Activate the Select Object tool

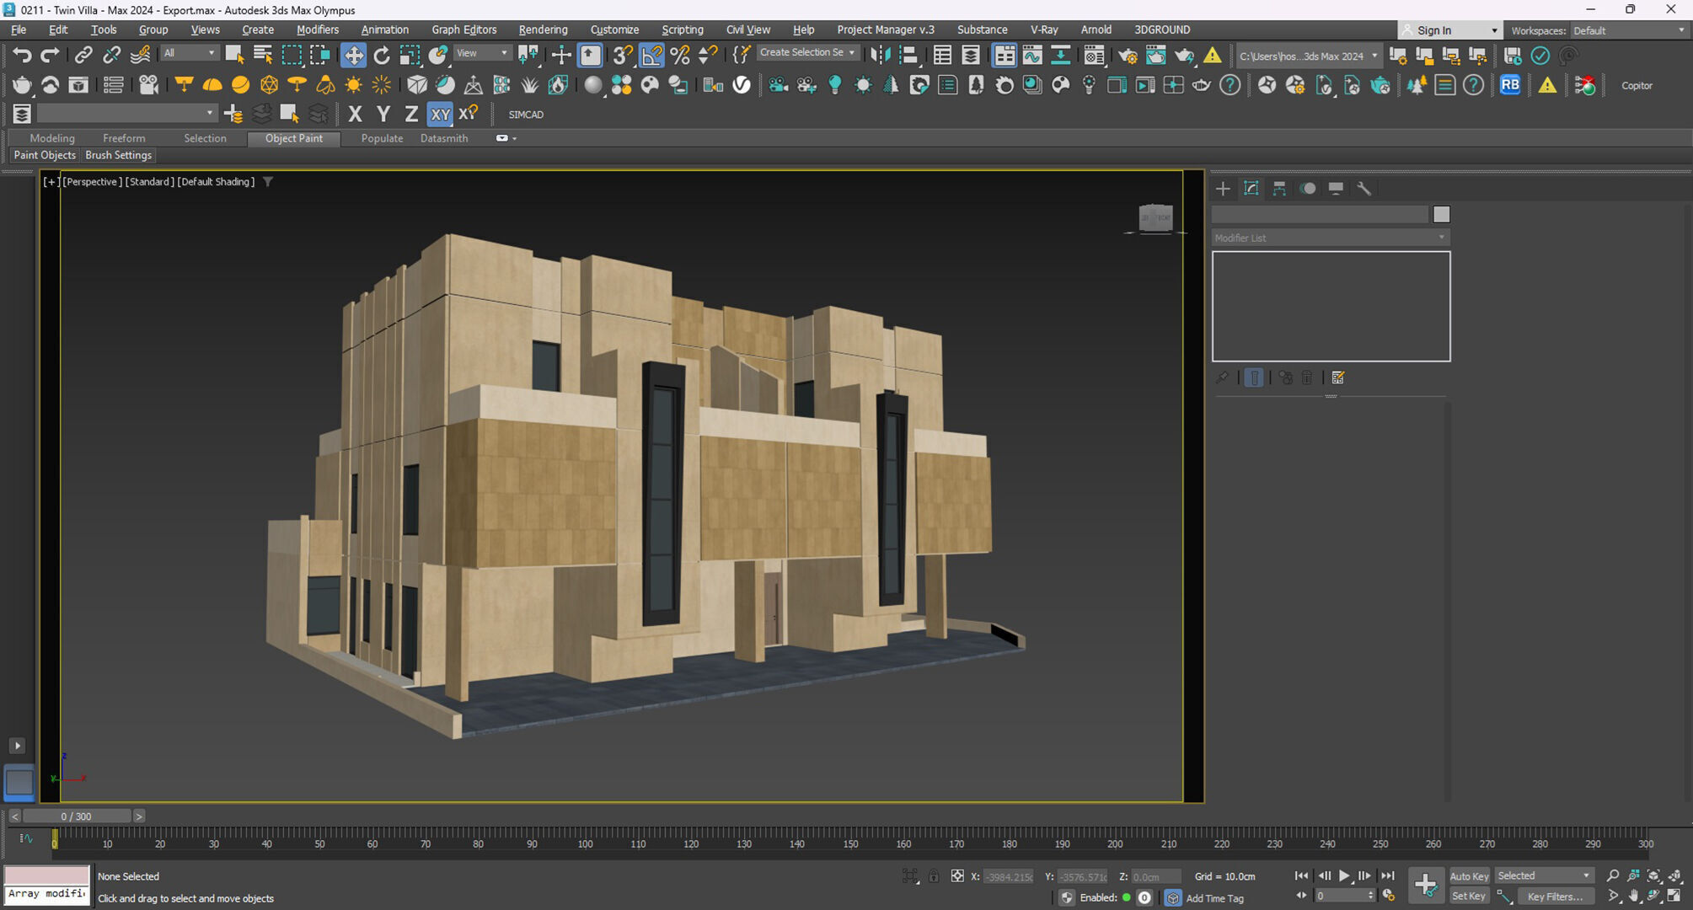[235, 56]
